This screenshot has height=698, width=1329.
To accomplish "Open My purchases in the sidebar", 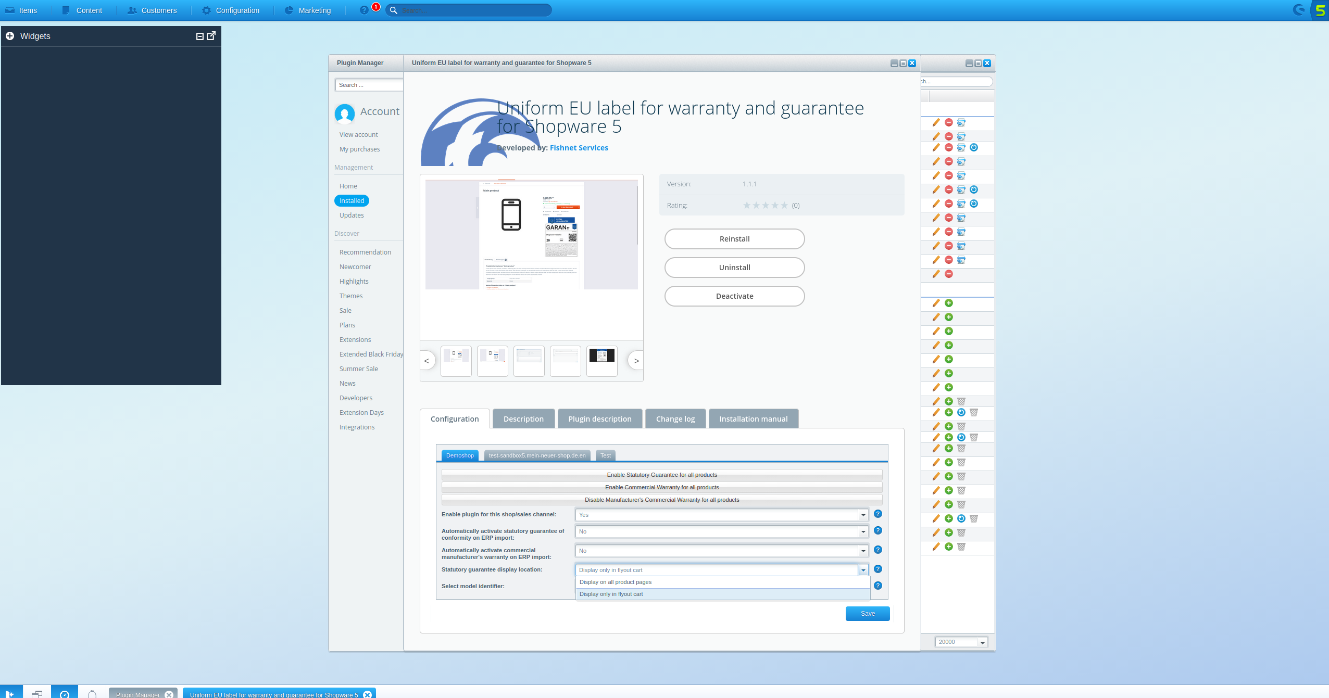I will (359, 149).
